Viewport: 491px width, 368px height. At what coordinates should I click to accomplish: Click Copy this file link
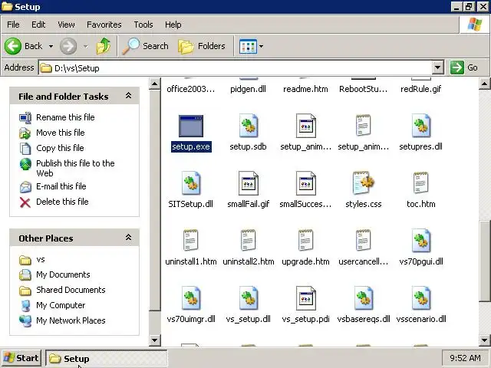[x=60, y=148]
